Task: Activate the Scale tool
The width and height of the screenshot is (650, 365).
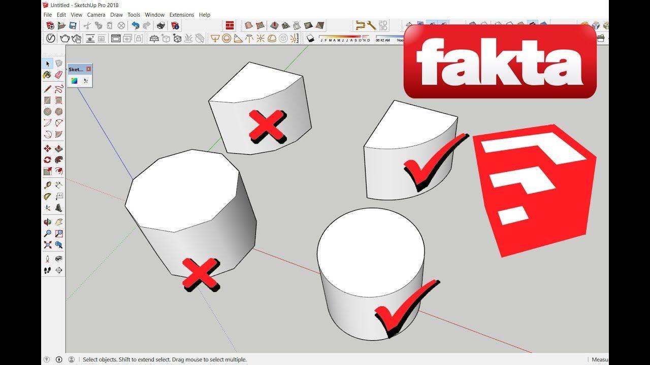Action: coord(48,171)
